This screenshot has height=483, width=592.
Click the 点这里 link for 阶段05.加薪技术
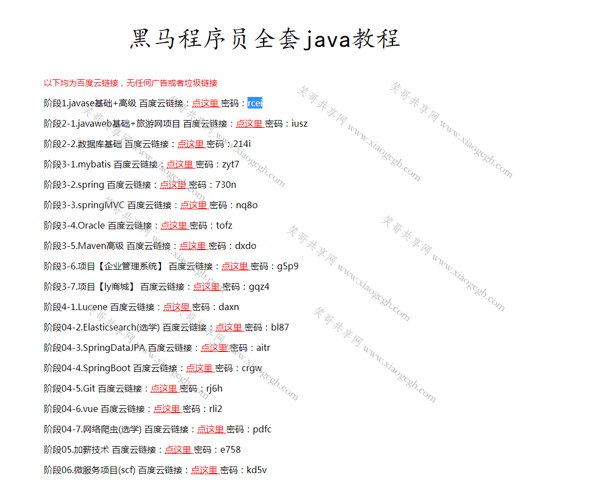178,449
